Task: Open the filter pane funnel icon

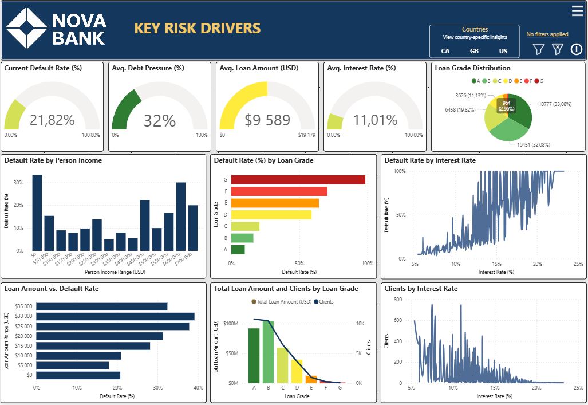Action: click(x=538, y=49)
